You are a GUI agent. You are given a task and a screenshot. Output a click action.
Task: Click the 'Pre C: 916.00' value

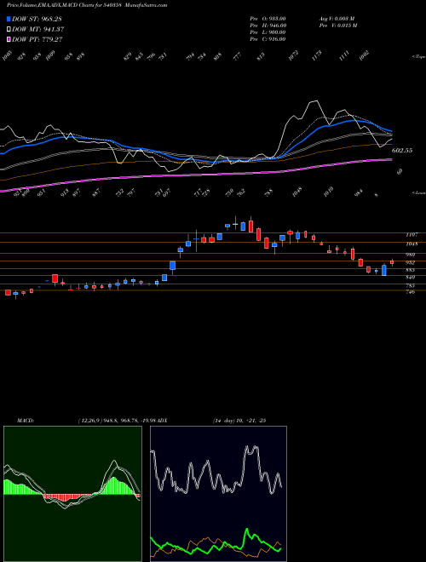[268, 39]
